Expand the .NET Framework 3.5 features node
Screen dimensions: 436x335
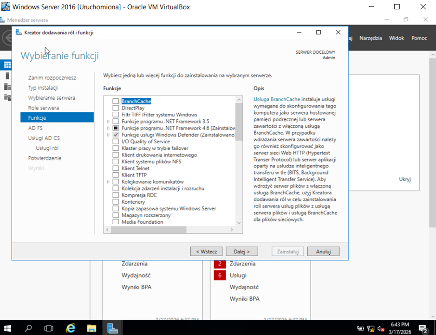click(108, 121)
